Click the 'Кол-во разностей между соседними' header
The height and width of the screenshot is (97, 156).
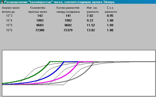68,10
